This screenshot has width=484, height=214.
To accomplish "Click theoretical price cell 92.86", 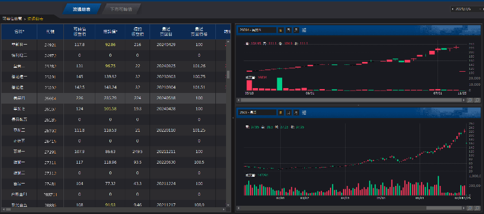I will click(110, 45).
